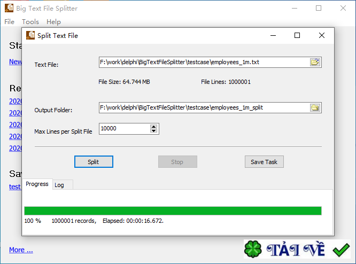Image resolution: width=356 pixels, height=264 pixels.
Task: Click Save Task button
Action: click(x=264, y=162)
